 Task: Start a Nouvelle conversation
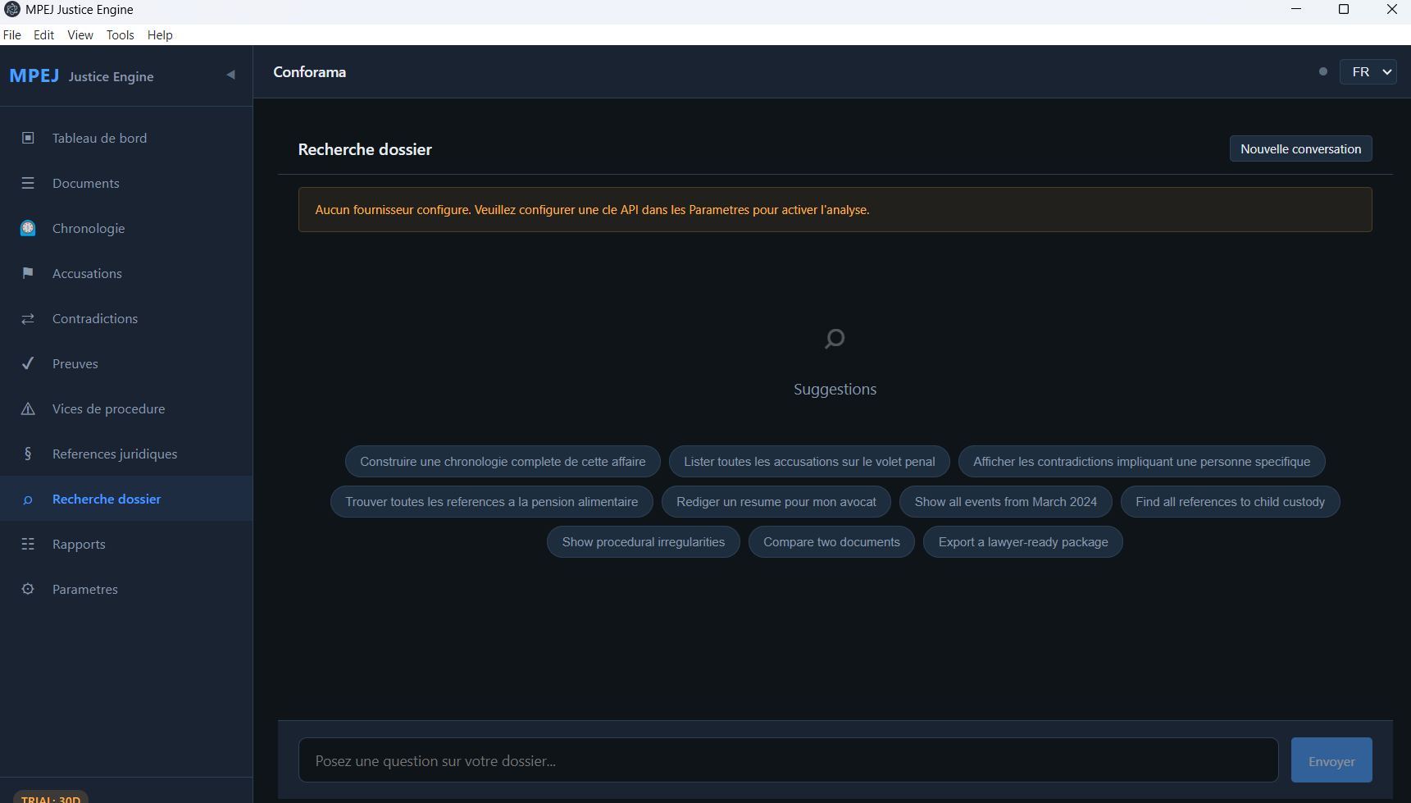click(1299, 149)
